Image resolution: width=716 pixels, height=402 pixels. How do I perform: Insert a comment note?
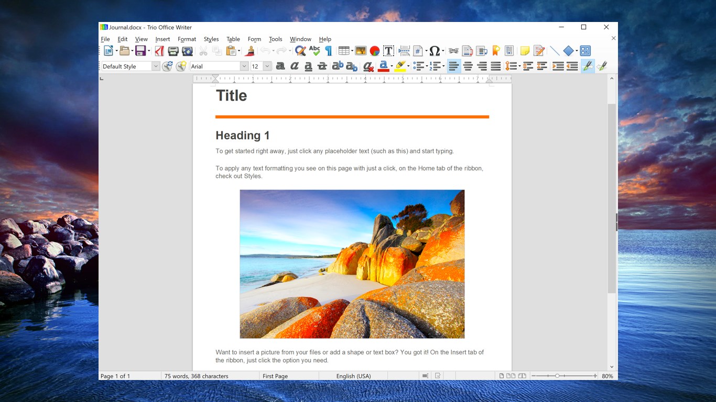click(525, 51)
